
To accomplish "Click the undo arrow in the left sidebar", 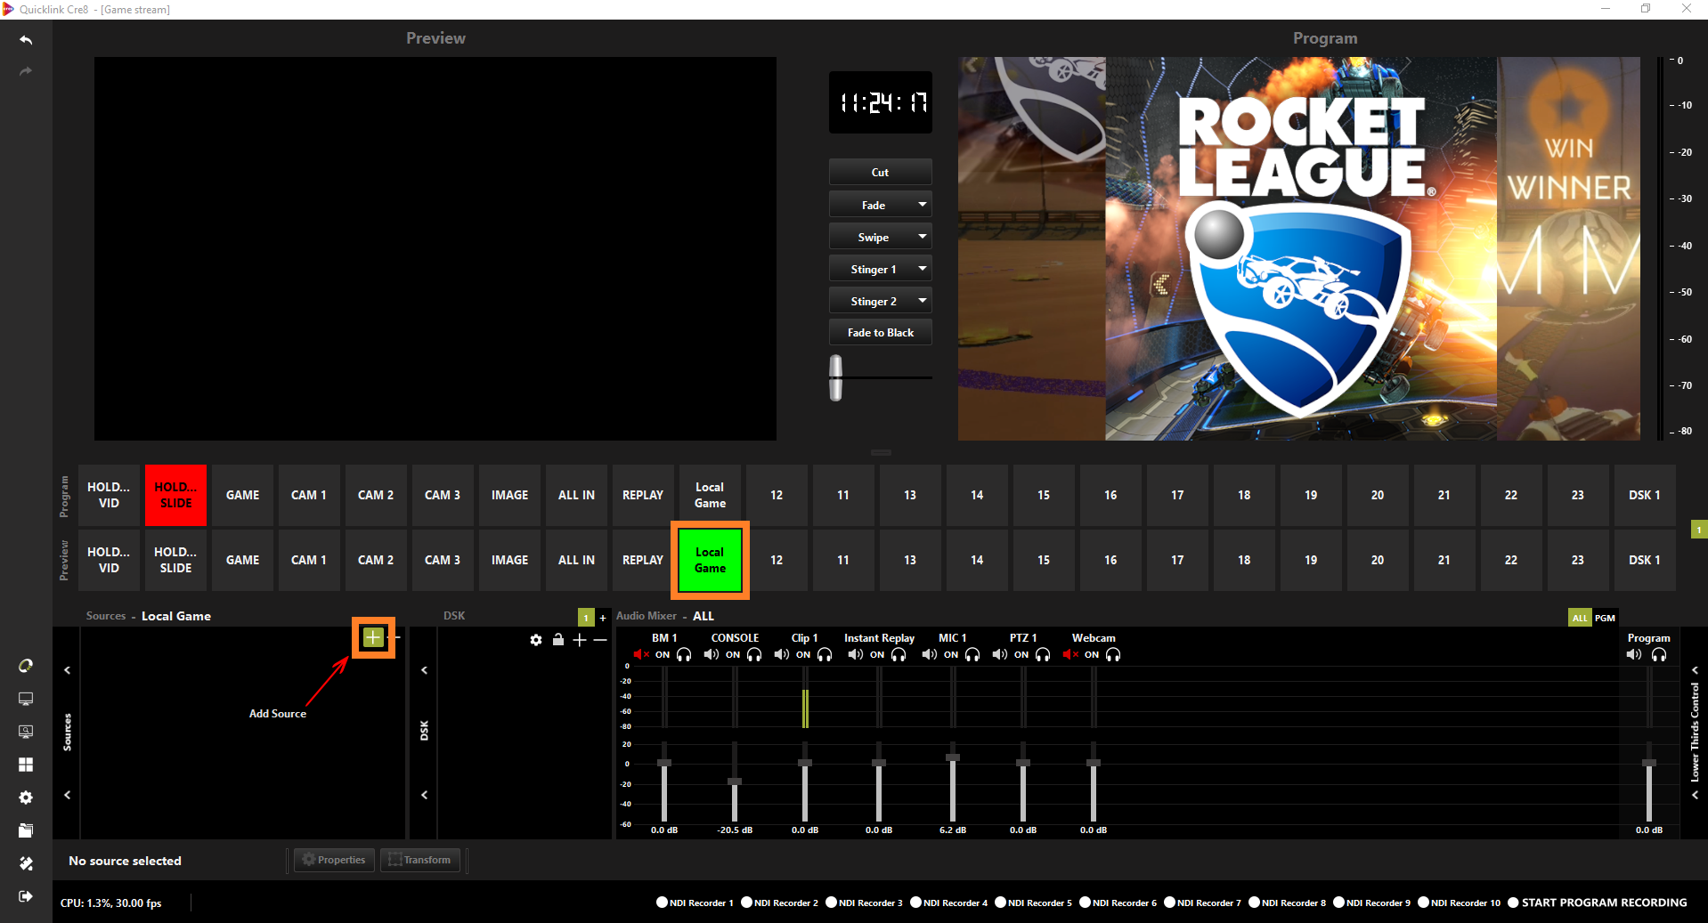I will pyautogui.click(x=26, y=40).
